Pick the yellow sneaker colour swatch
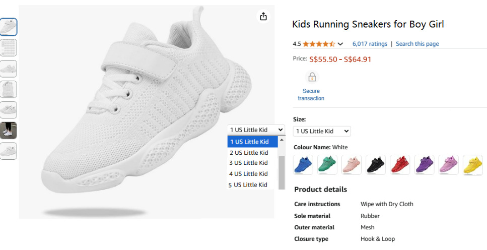 [473, 165]
